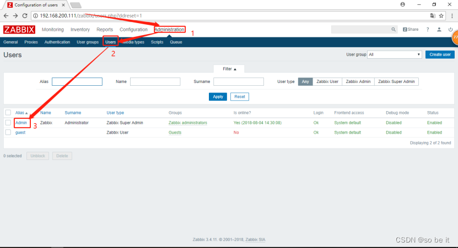
Task: Select all users with header checkbox
Action: [x=8, y=113]
